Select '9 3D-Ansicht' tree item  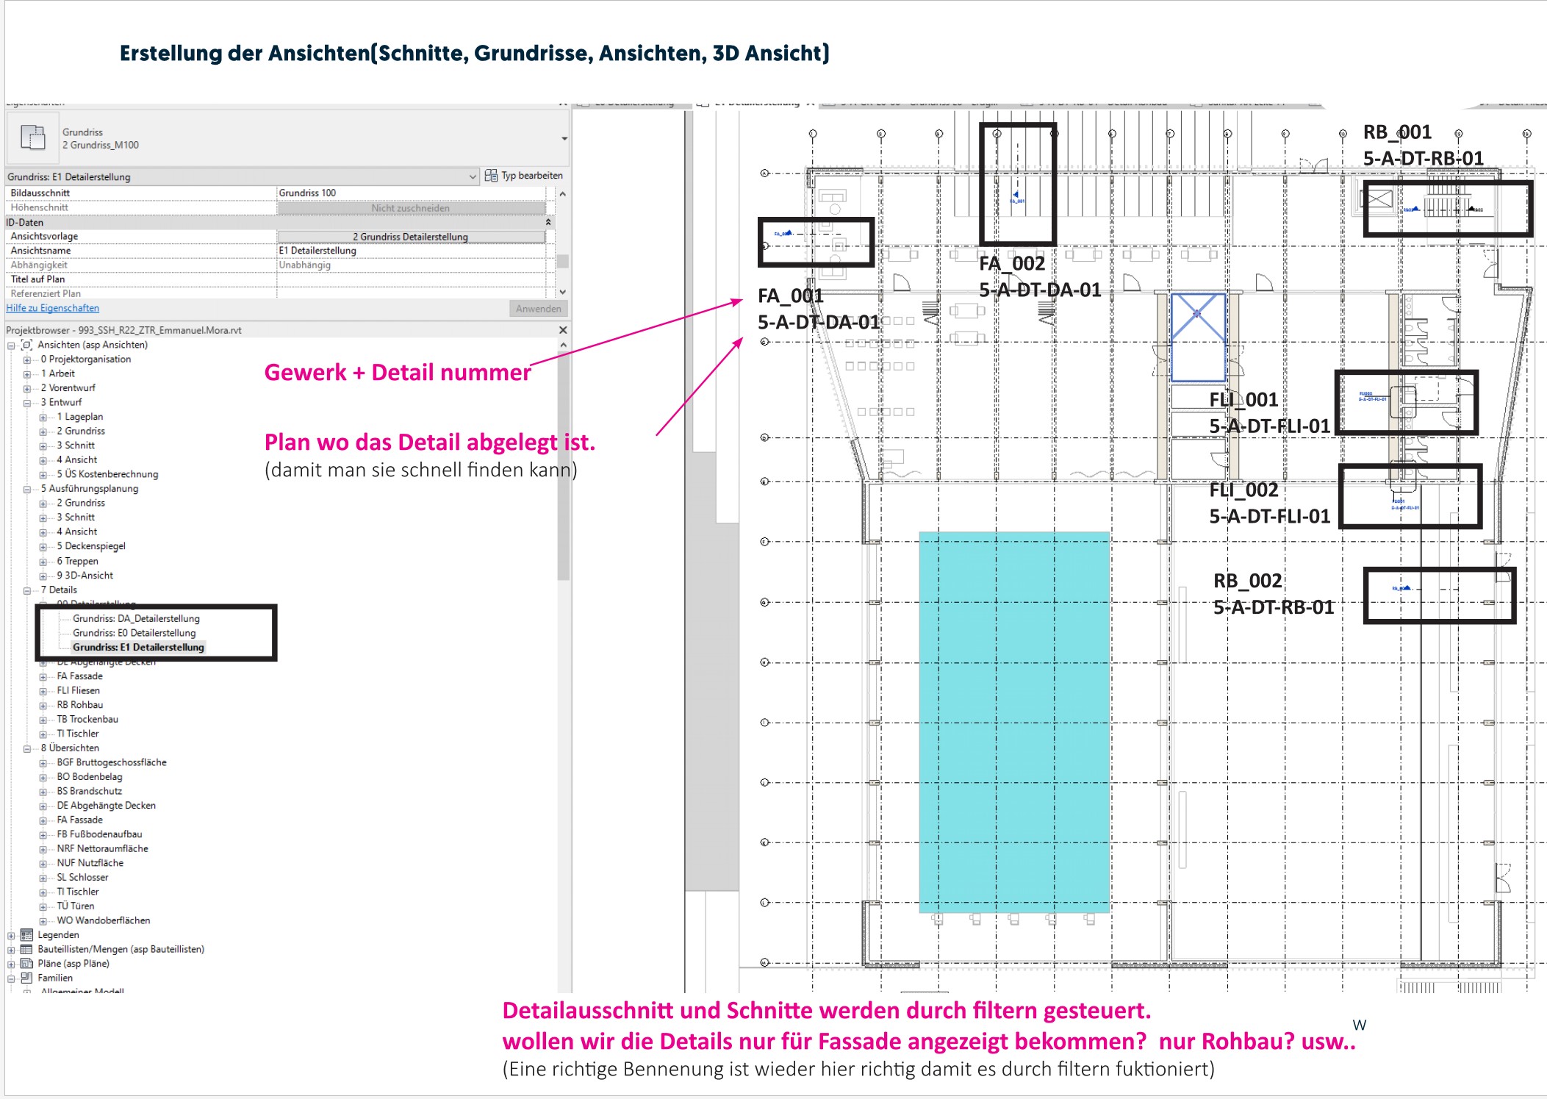[85, 576]
